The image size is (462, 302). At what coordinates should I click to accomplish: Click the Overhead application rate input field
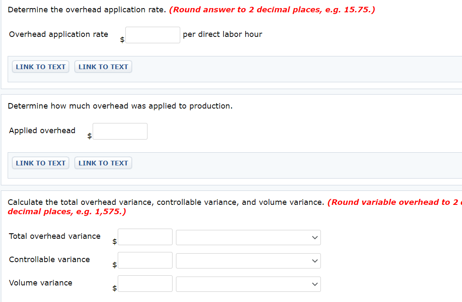pyautogui.click(x=153, y=35)
